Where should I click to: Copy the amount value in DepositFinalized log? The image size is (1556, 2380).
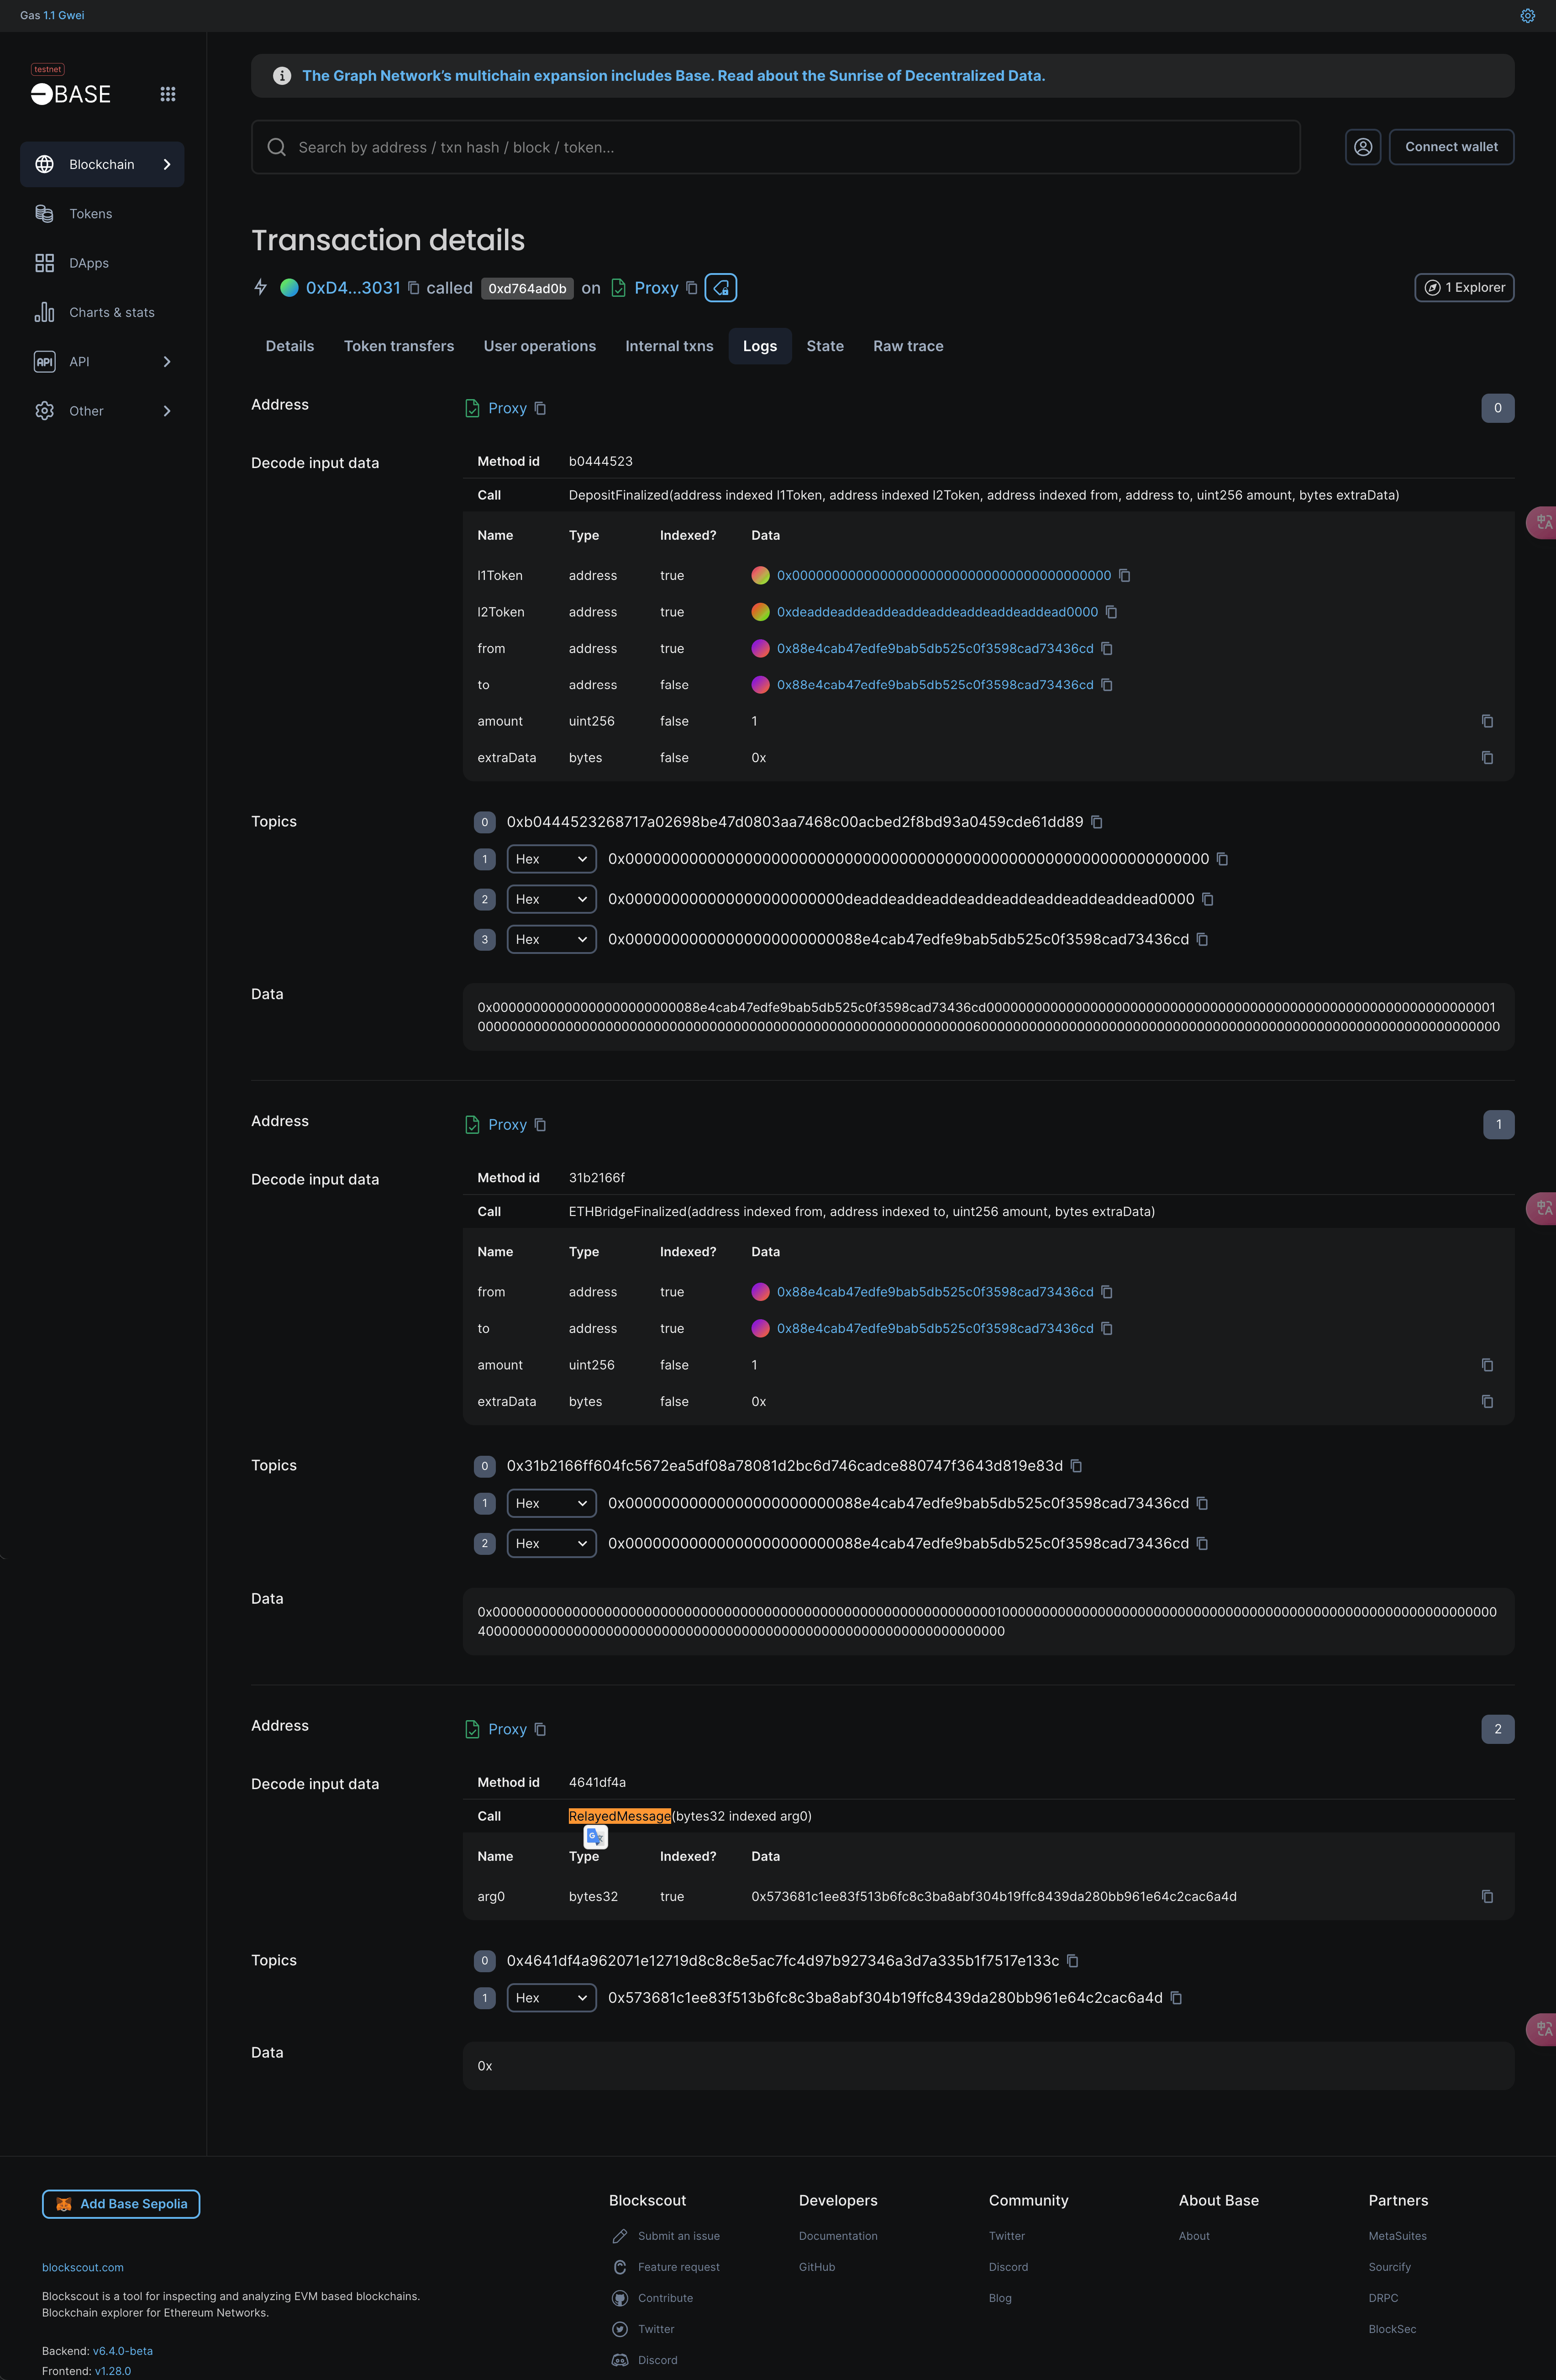(1487, 721)
